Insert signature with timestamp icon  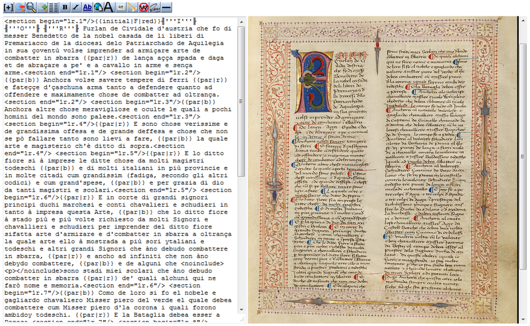154,7
